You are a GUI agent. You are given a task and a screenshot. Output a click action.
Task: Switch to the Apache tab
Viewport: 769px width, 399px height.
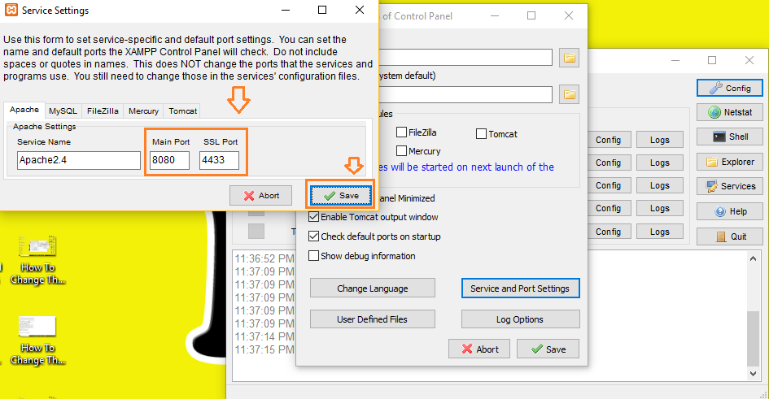click(24, 110)
